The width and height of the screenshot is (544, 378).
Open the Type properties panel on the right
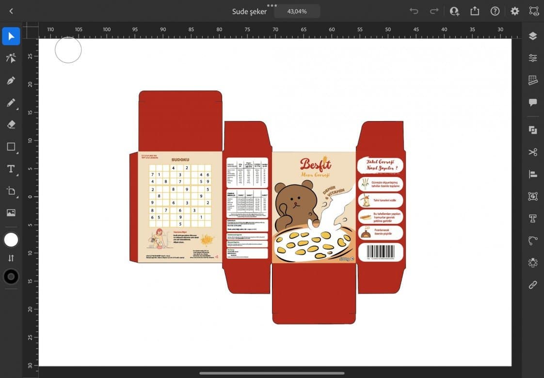click(533, 218)
